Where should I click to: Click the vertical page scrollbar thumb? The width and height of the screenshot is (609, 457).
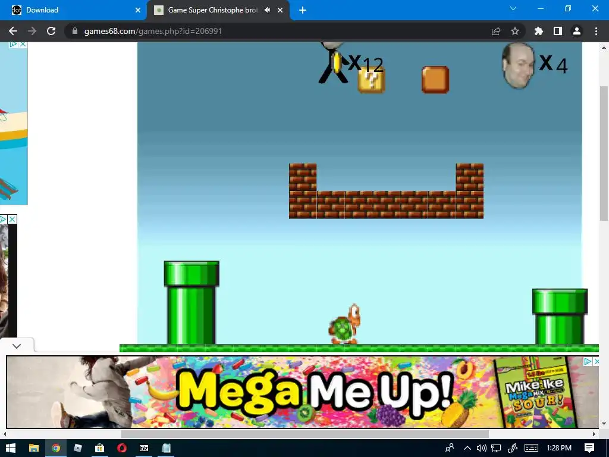[604, 153]
